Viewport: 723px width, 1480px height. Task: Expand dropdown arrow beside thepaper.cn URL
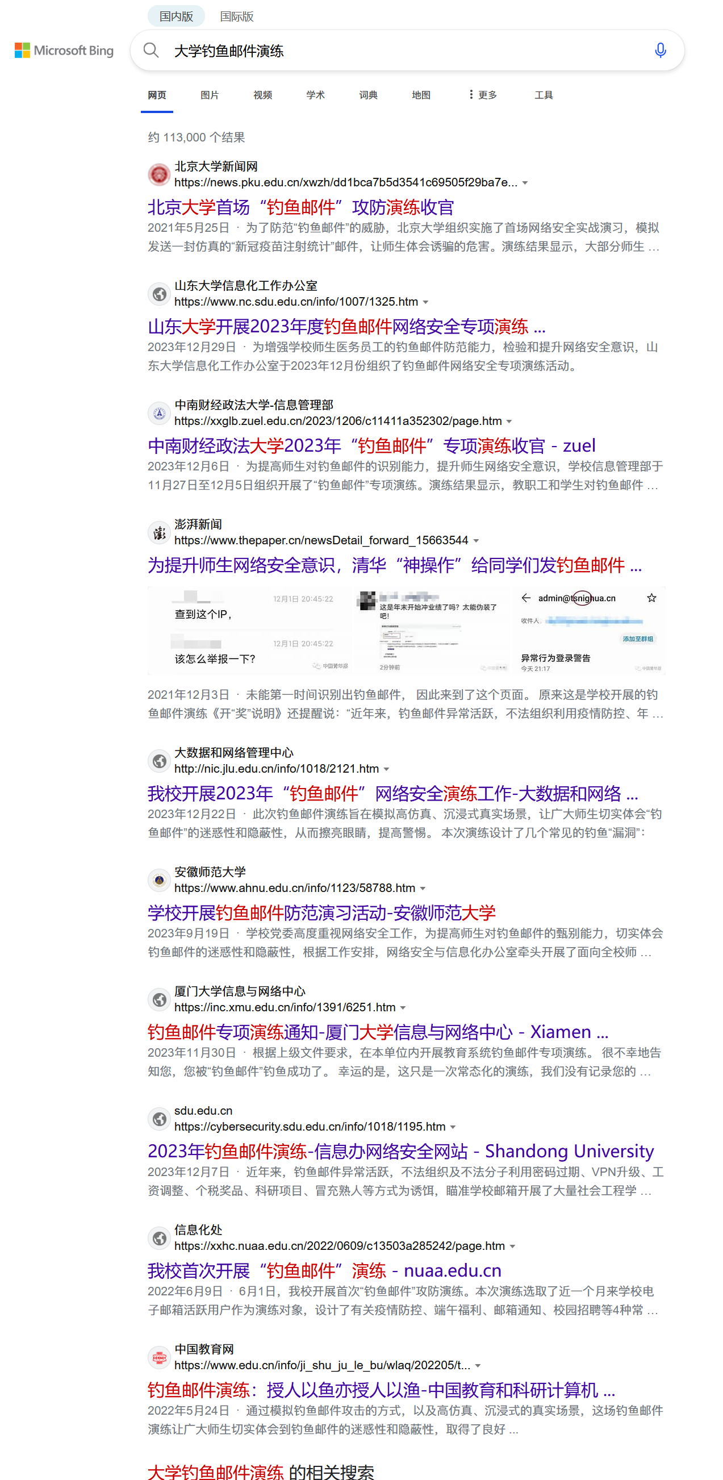pyautogui.click(x=476, y=541)
